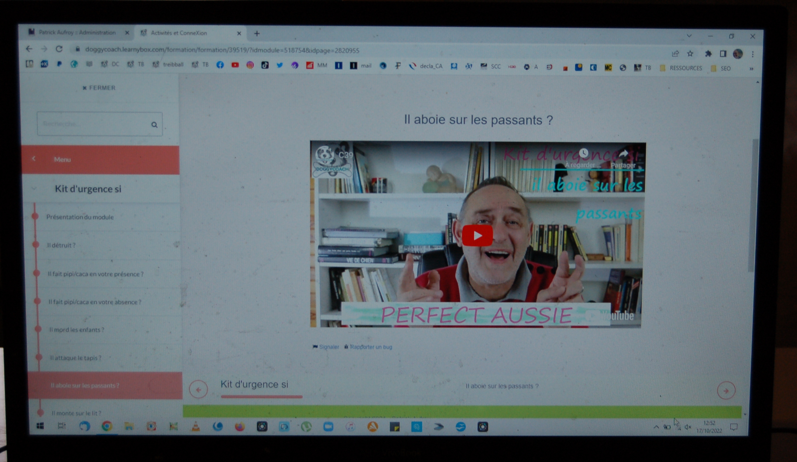Open Twitter bookmark
This screenshot has width=797, height=462.
(x=280, y=65)
